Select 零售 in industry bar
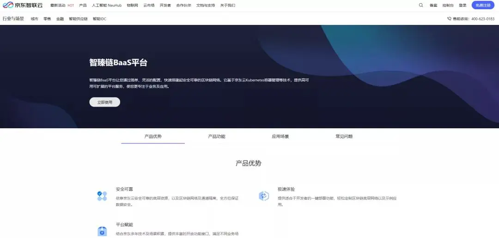Screen dimensions: 499x238 click(47, 19)
